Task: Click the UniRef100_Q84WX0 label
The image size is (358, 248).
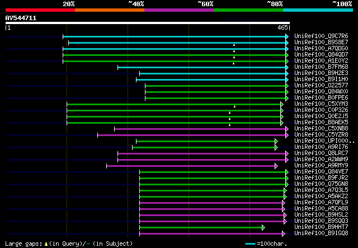Action: pos(321,92)
